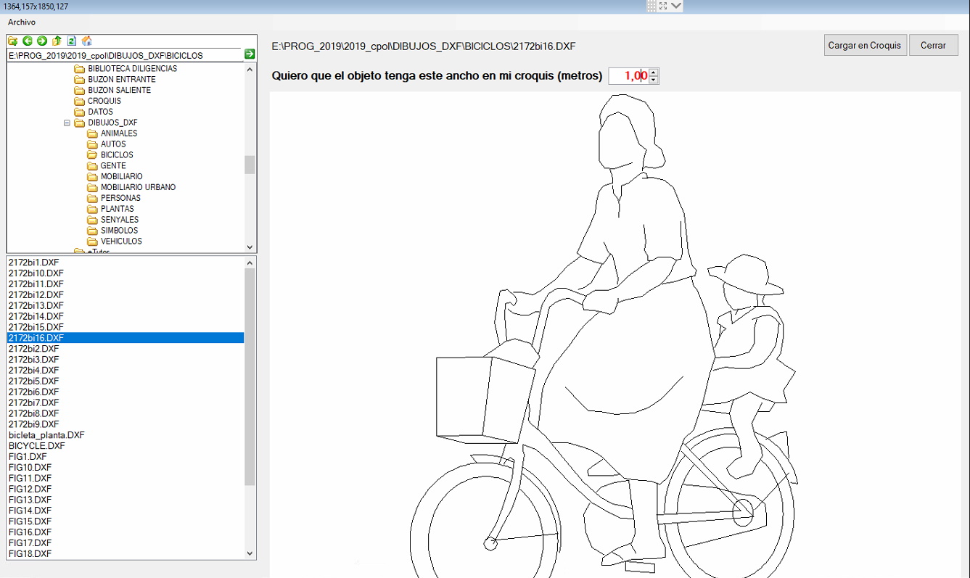
Task: Select the DIBUJOS_DXF folder
Action: coord(112,123)
